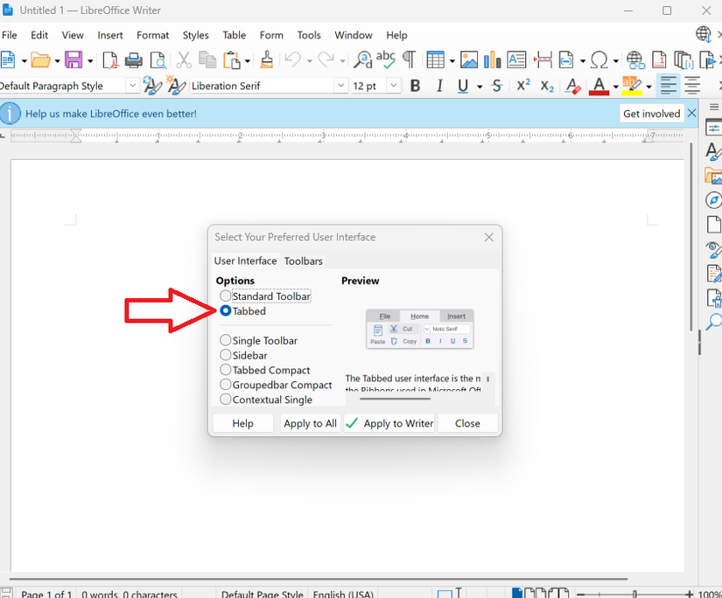Open the Paste options dropdown arrow
This screenshot has height=598, width=722.
pos(248,60)
